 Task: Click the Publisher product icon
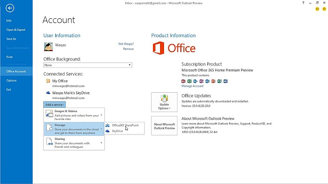point(220,81)
